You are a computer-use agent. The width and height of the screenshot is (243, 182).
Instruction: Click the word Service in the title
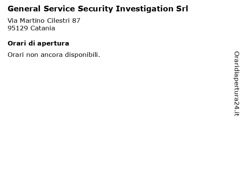(x=59, y=9)
